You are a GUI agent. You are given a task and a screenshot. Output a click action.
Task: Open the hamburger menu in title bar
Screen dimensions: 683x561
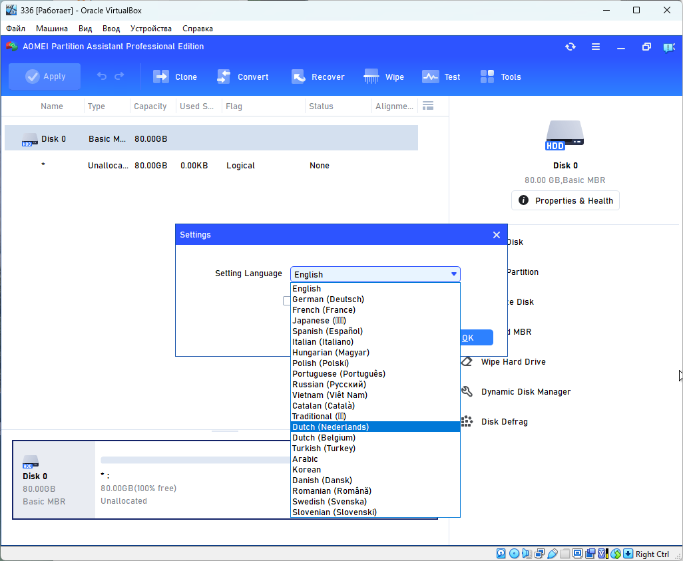[596, 47]
